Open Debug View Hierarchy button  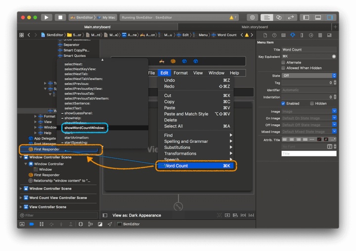81,224
